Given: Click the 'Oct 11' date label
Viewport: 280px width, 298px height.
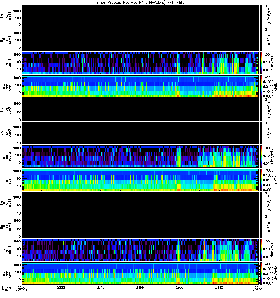Looking at the screenshot, I should 258,290.
